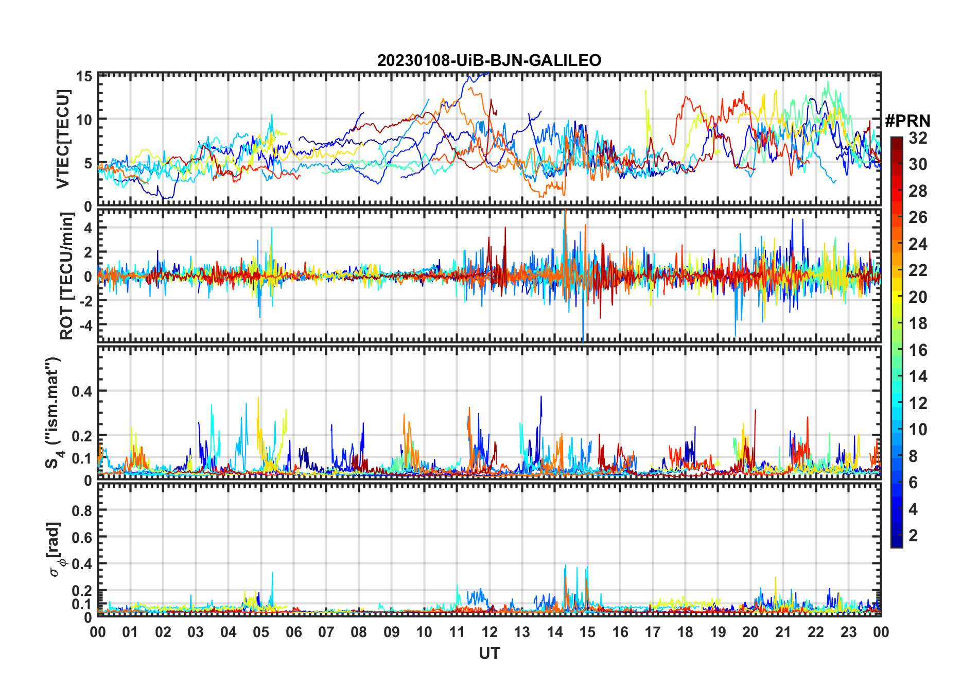This screenshot has height=685, width=979.
Task: Click the UT x-axis label
Action: click(x=489, y=654)
